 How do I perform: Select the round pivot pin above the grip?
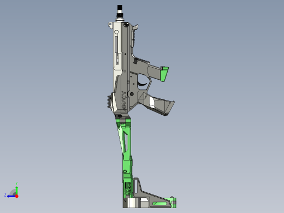tap(132, 94)
